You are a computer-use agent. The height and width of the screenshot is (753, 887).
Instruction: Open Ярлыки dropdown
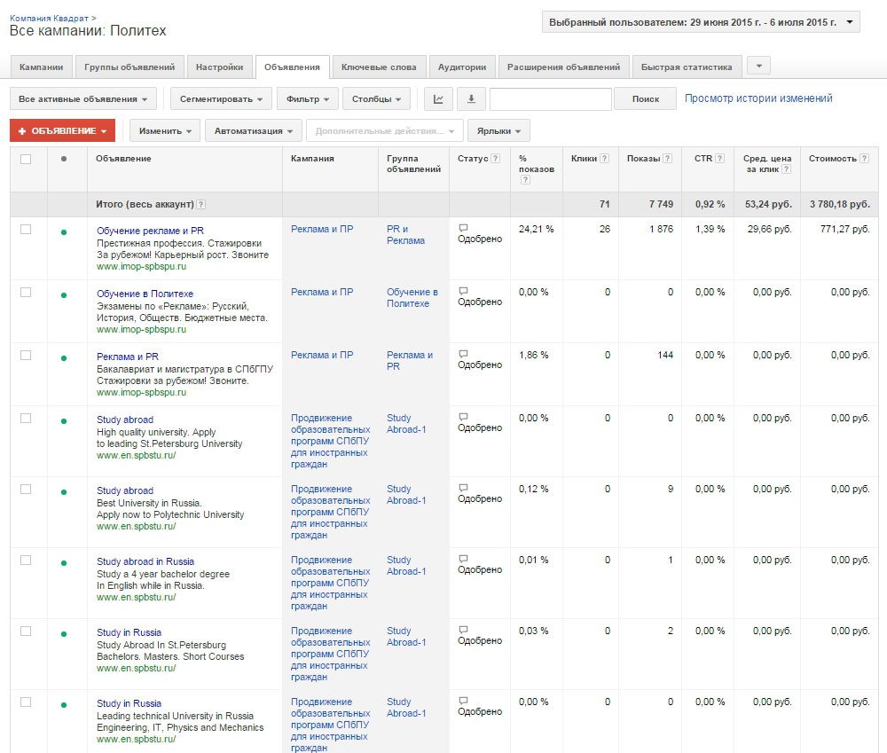coord(498,130)
